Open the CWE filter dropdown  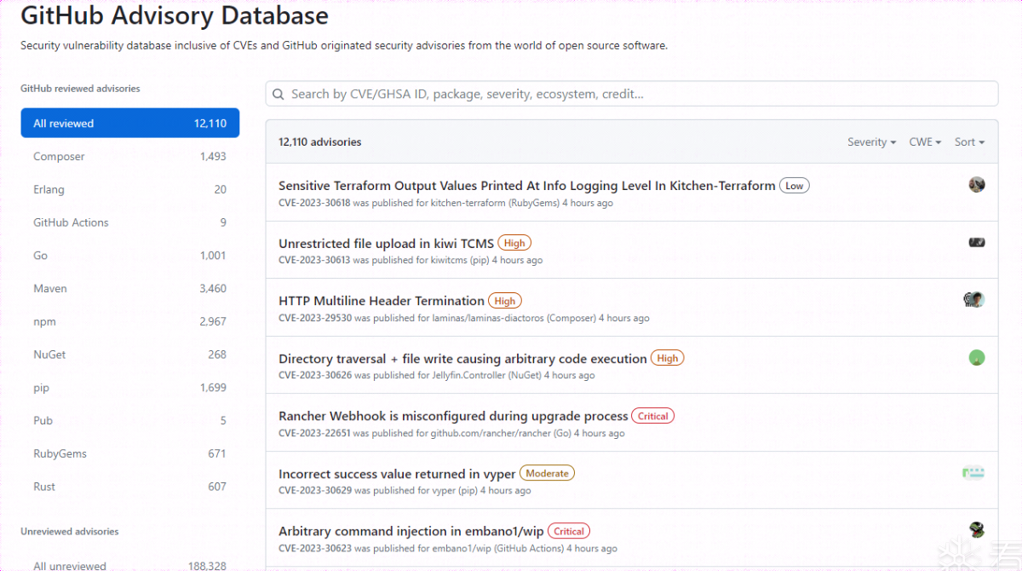click(925, 142)
